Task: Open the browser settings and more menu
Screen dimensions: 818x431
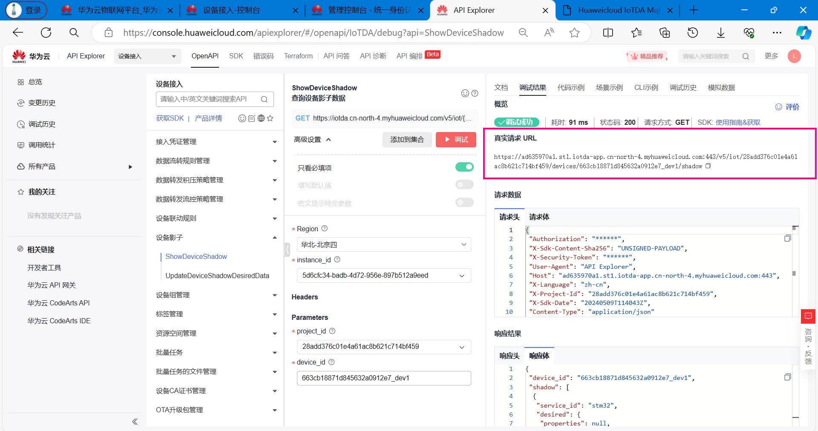Action: 777,33
